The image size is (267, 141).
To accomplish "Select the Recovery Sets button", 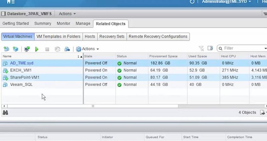I will (x=112, y=36).
